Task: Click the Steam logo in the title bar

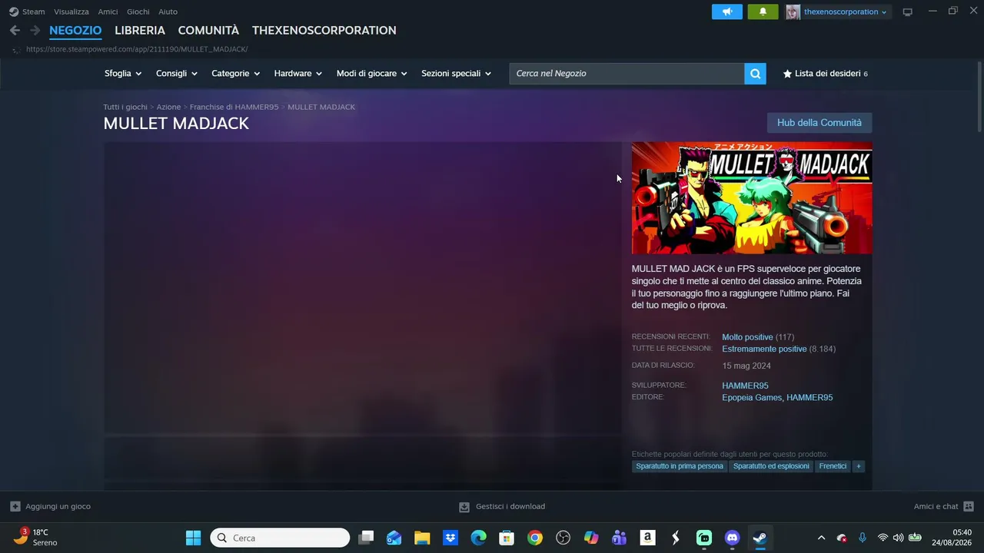Action: pyautogui.click(x=14, y=12)
